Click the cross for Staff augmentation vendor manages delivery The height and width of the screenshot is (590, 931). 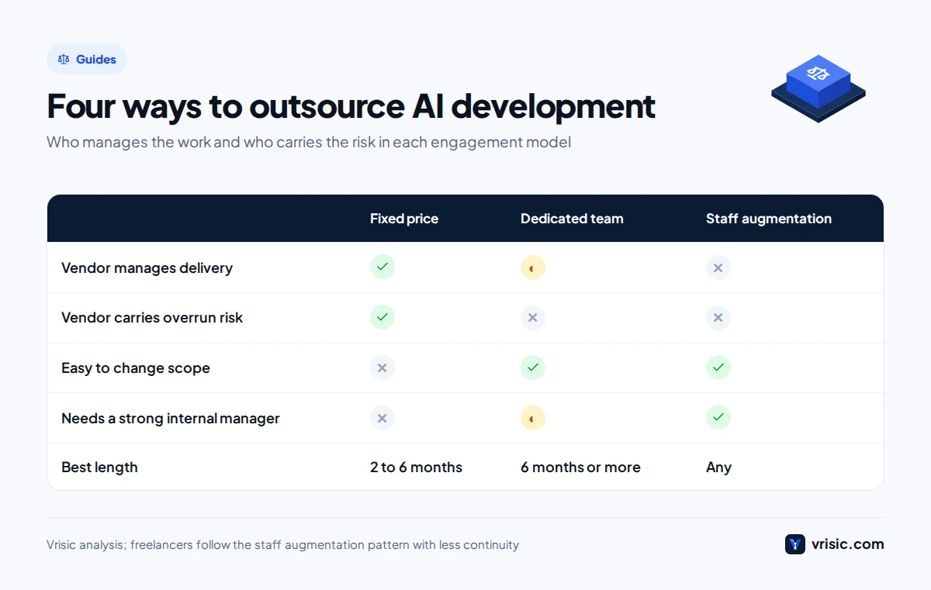(x=718, y=267)
